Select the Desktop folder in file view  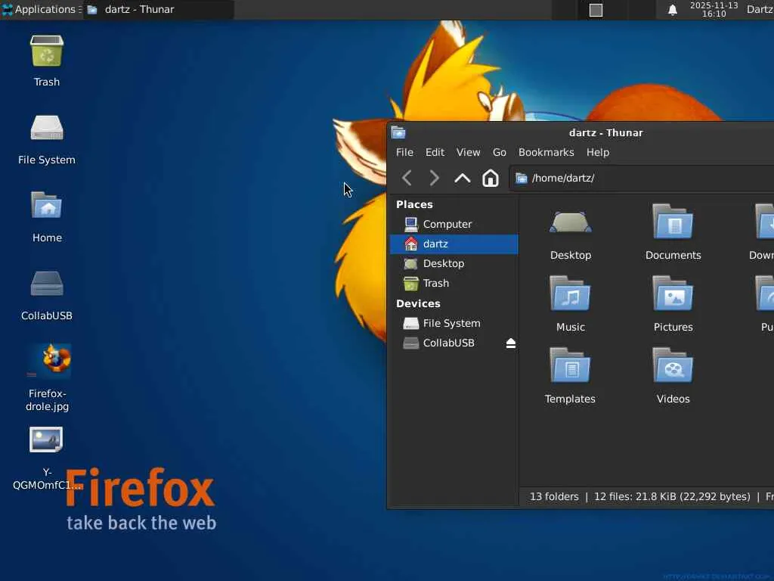(571, 232)
